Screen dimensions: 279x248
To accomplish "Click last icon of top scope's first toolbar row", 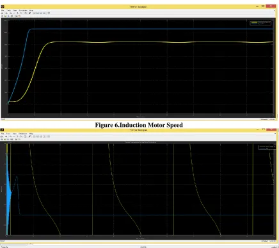I will tap(49, 13).
